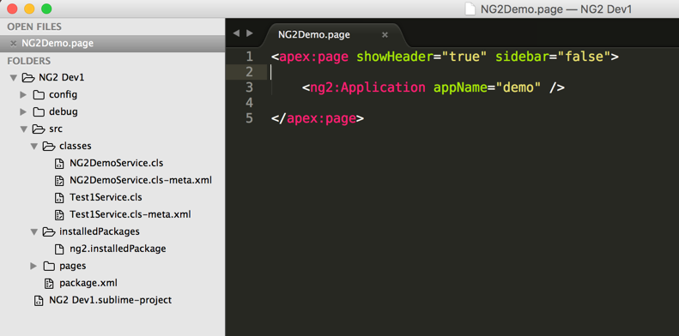This screenshot has width=679, height=336.
Task: Collapse the NG2 Dev1 project folder
Action: point(13,78)
